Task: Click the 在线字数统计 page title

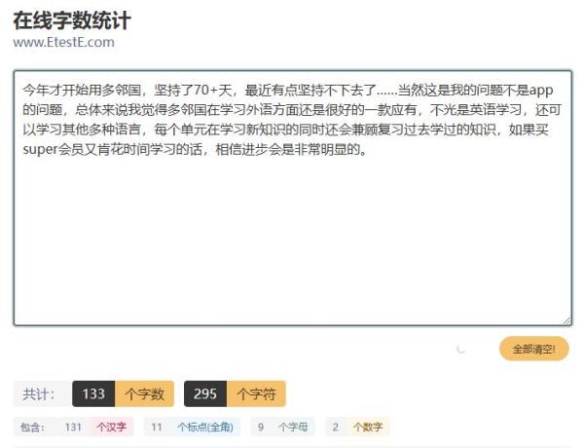Action: click(72, 20)
